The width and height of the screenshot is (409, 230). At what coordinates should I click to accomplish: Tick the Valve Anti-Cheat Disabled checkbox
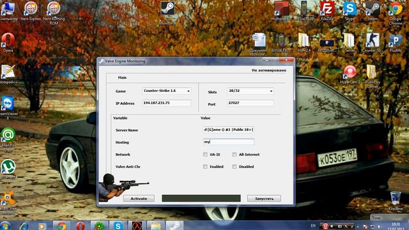point(235,166)
